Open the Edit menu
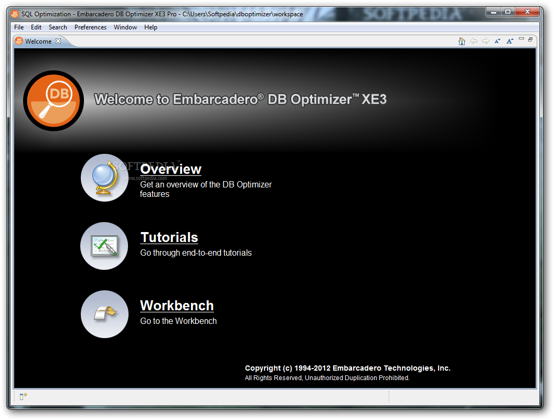The height and width of the screenshot is (420, 554). 36,27
